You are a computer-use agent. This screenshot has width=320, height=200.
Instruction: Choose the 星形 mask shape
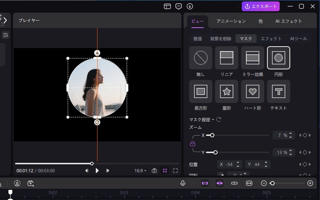pos(227,91)
